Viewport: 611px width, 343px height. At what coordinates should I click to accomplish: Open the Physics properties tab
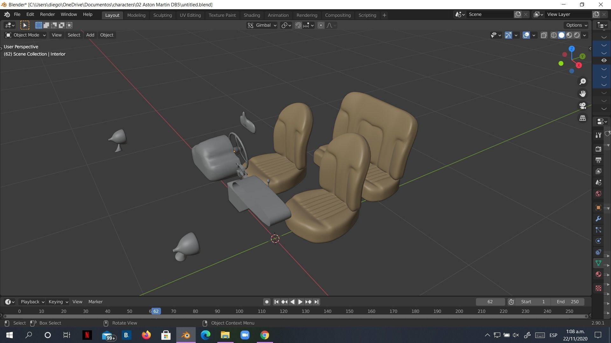point(598,241)
